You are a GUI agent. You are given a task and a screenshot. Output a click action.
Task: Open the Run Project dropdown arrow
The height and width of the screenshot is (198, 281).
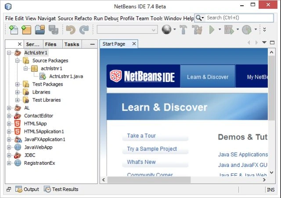click(220, 29)
